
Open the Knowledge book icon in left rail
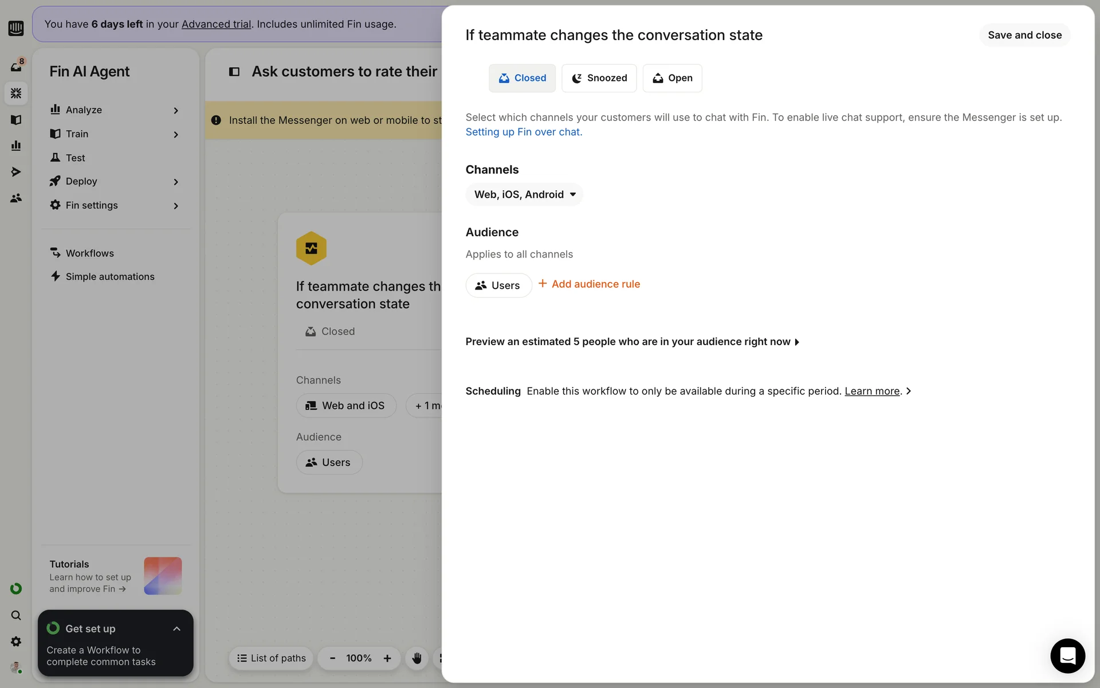16,120
